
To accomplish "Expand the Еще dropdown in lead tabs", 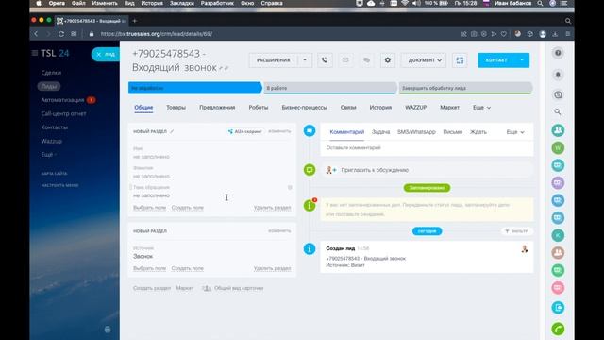I will click(481, 108).
